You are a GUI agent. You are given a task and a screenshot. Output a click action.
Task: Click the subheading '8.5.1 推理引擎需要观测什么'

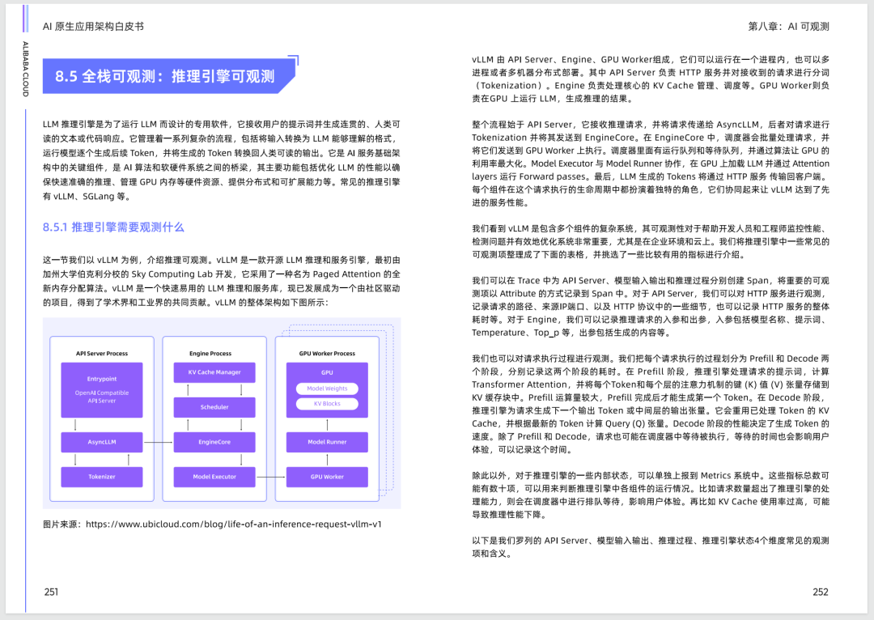point(113,227)
